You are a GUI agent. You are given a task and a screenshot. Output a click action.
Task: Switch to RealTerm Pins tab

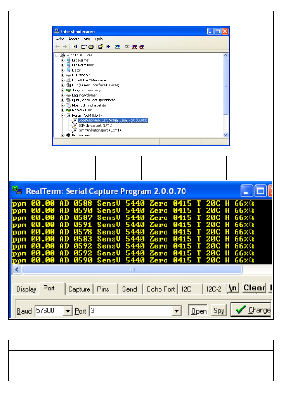[106, 289]
